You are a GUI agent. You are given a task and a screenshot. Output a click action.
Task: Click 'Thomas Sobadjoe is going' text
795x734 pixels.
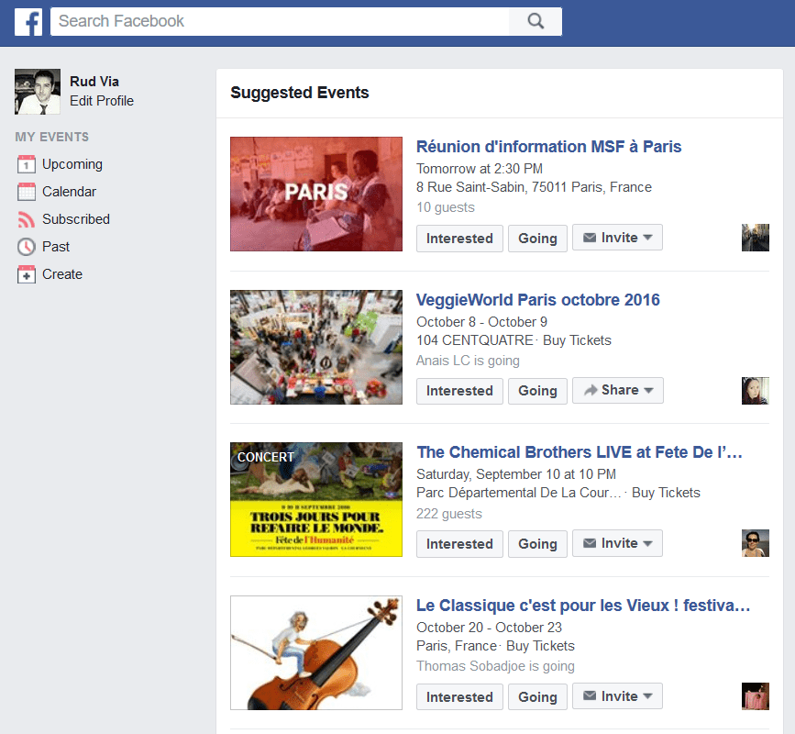pos(495,666)
